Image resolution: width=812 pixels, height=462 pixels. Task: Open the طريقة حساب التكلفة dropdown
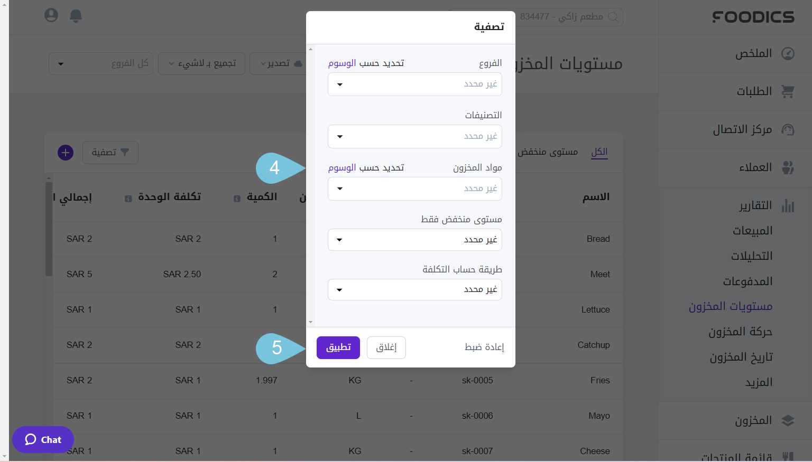pos(415,290)
